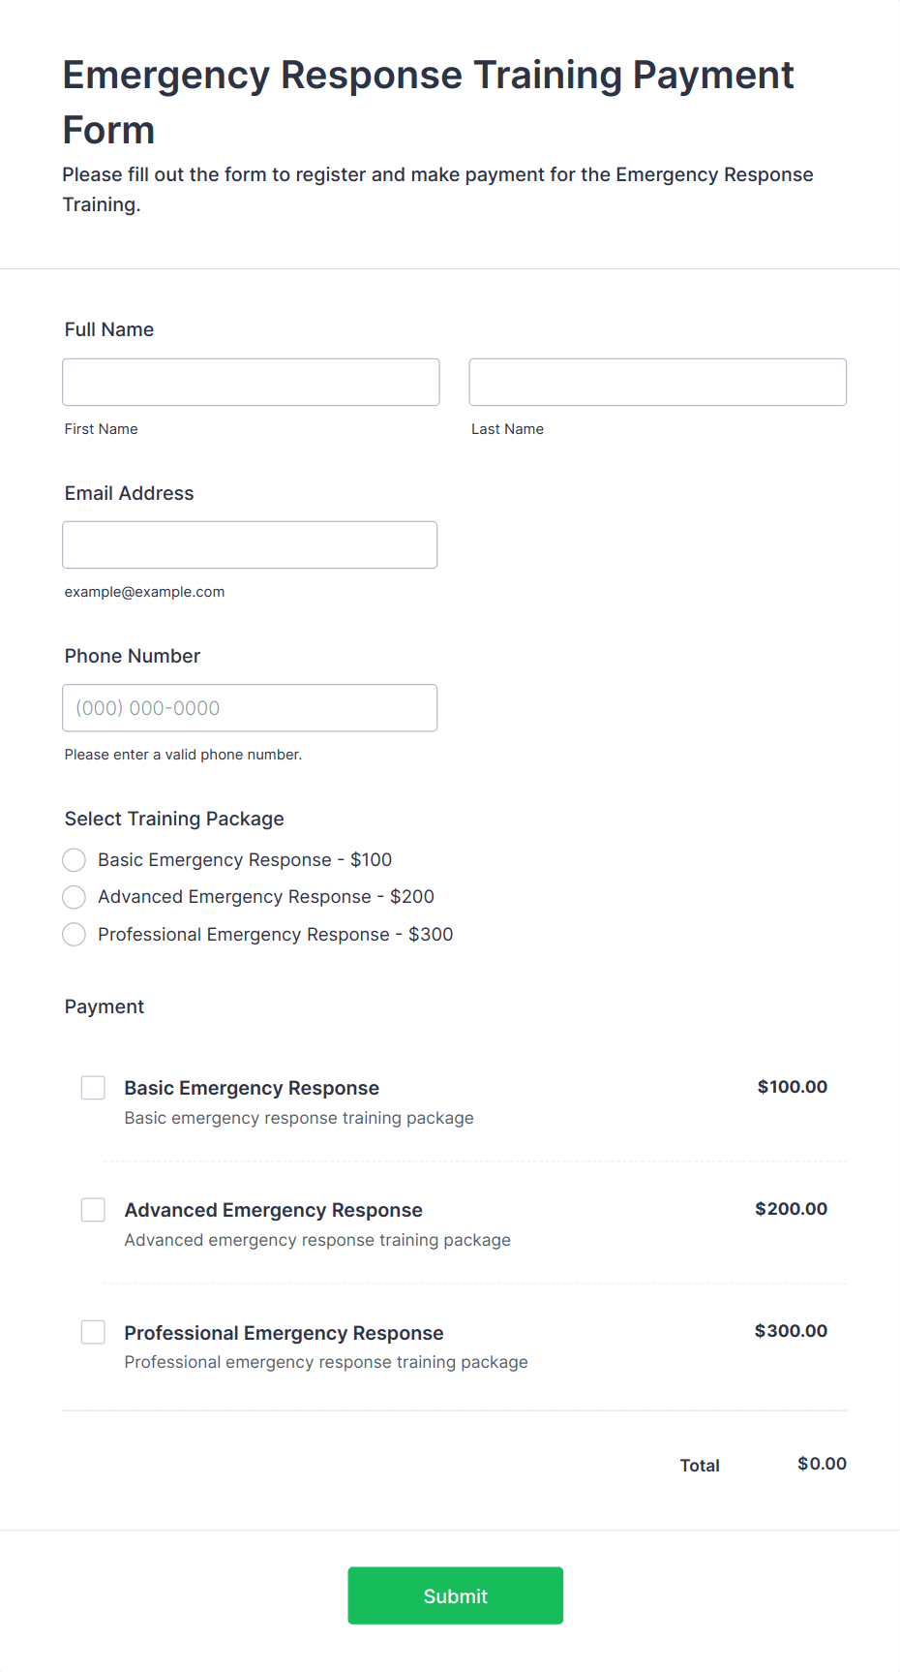Screen dimensions: 900x1672
Task: Click the $200.00 price label
Action: 792,1209
